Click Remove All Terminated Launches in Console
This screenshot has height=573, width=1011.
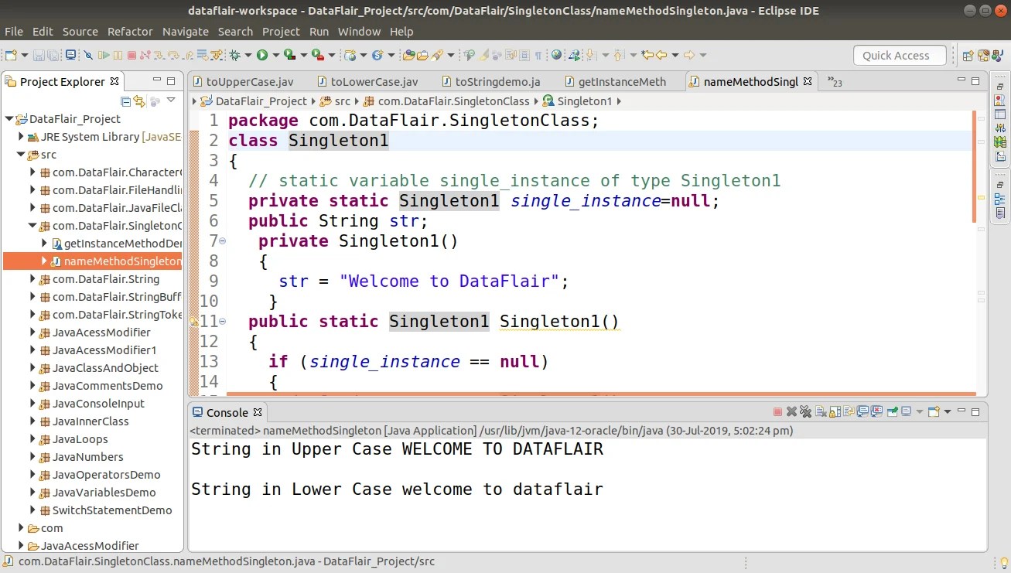coord(805,412)
